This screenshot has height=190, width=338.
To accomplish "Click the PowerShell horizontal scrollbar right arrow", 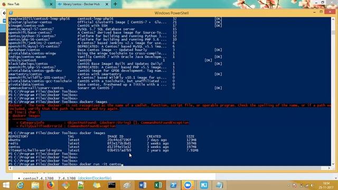I will (329, 168).
